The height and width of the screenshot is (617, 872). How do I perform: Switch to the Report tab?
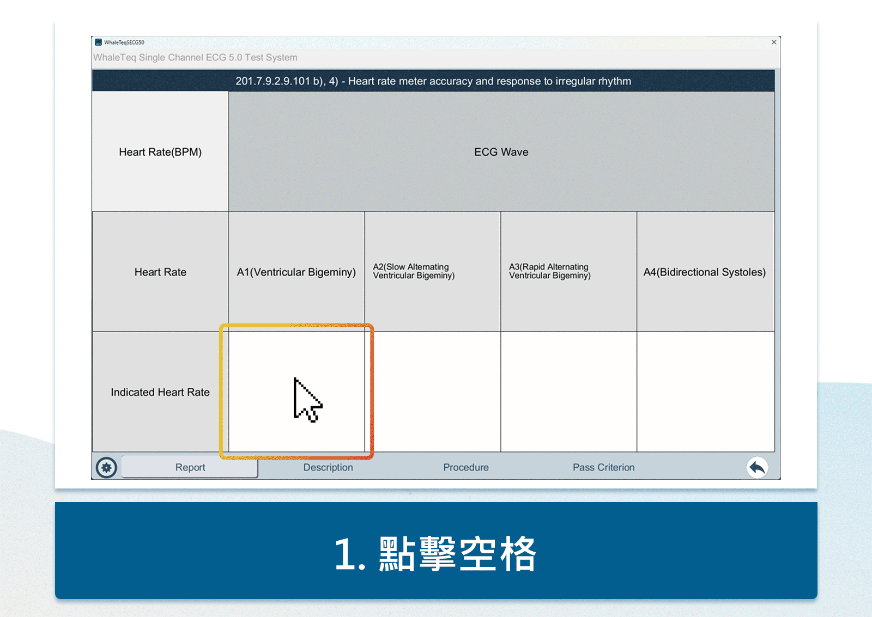point(190,467)
